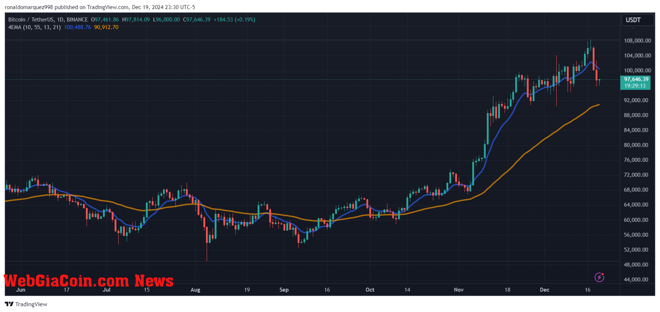Click the TradingView logo at bottom
This screenshot has height=312, width=660.
point(26,304)
